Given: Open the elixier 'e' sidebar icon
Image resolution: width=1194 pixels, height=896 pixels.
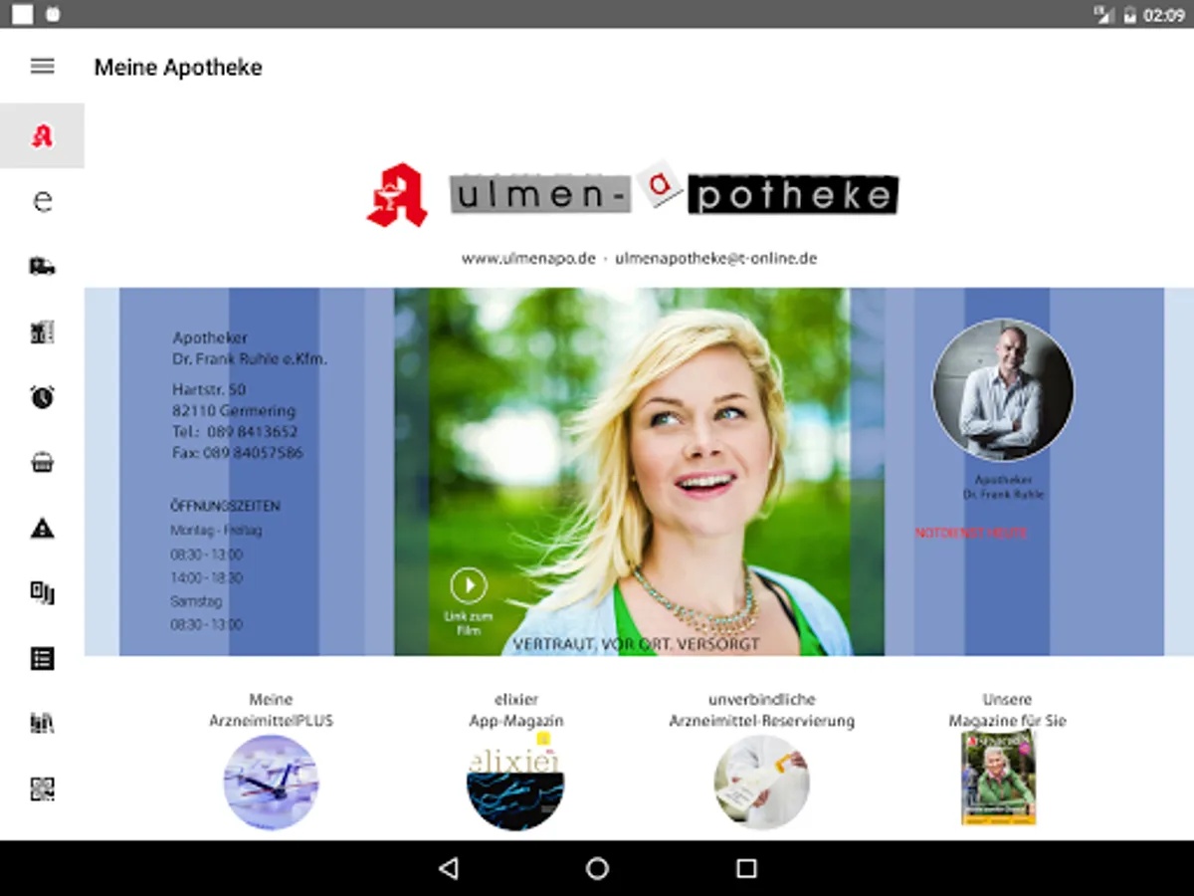Looking at the screenshot, I should click(x=42, y=201).
